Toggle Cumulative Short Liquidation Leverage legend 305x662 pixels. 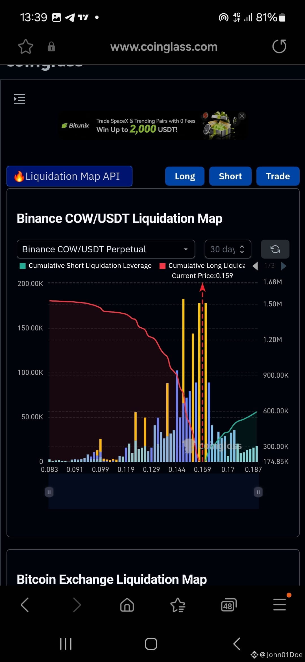(x=86, y=266)
